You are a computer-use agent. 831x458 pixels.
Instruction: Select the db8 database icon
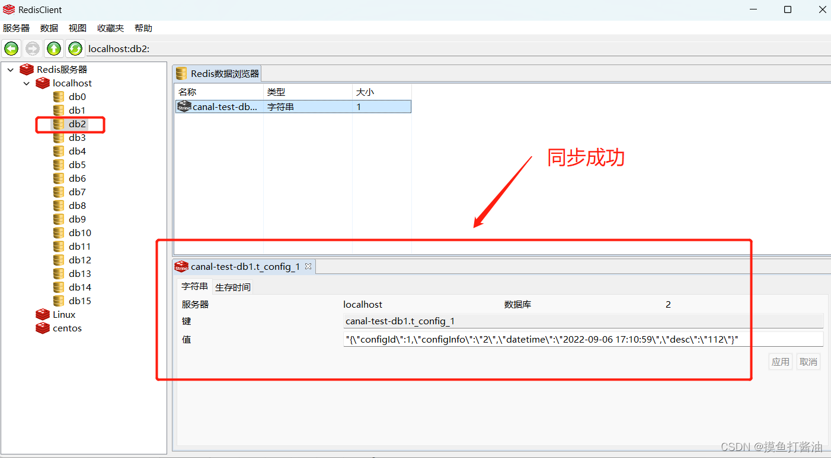59,205
